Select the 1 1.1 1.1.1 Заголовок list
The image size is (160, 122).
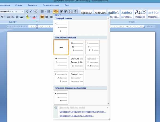(x=92, y=63)
